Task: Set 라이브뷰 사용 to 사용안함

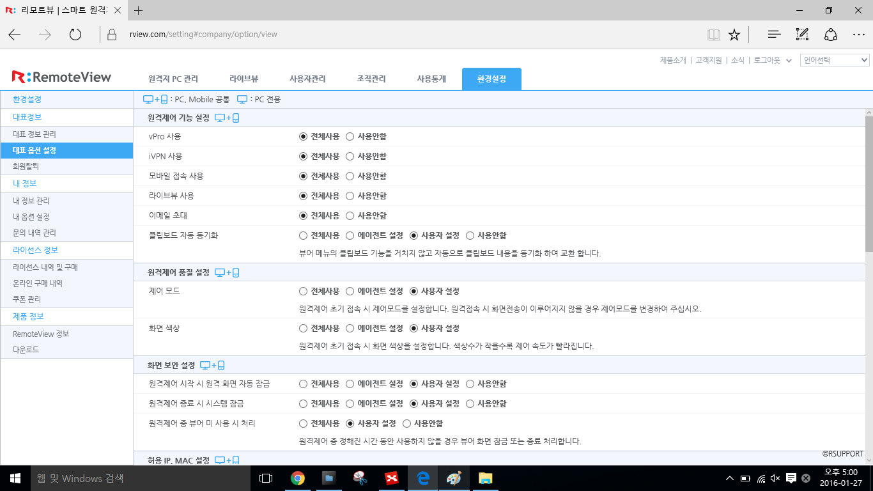Action: 350,196
